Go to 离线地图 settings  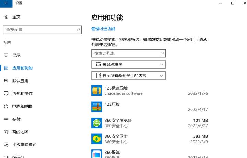coord(21,132)
